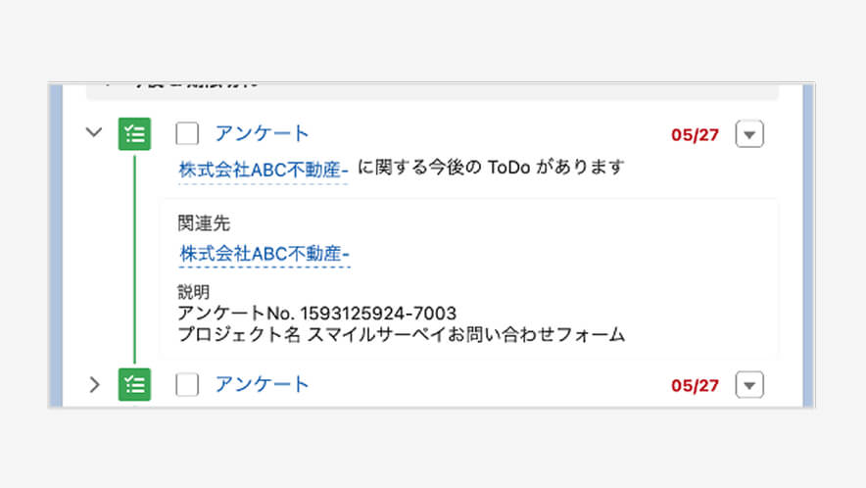Image resolution: width=866 pixels, height=488 pixels.
Task: Open the first task's action dropdown
Action: tap(748, 135)
